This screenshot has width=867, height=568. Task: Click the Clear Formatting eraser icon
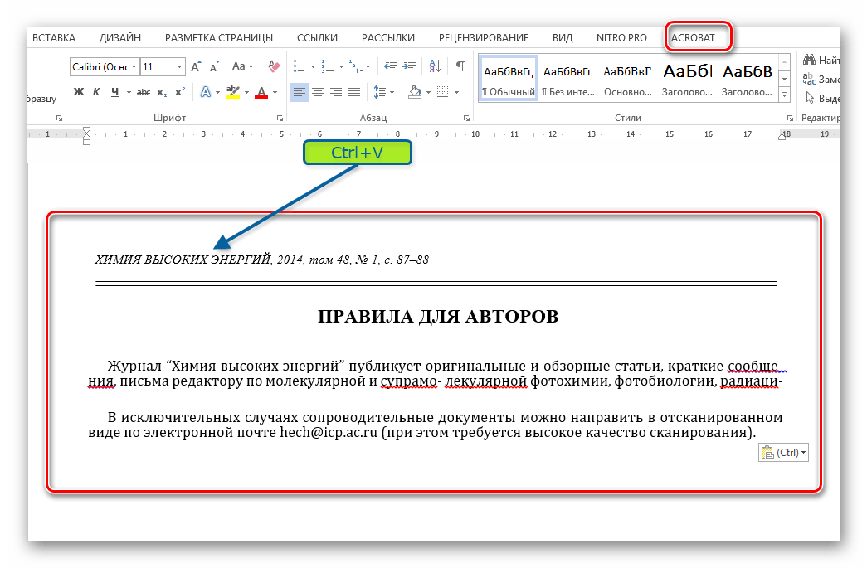click(273, 66)
